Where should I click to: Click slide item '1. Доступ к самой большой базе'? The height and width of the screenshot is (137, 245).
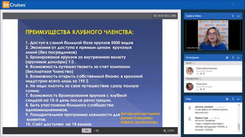(79, 43)
